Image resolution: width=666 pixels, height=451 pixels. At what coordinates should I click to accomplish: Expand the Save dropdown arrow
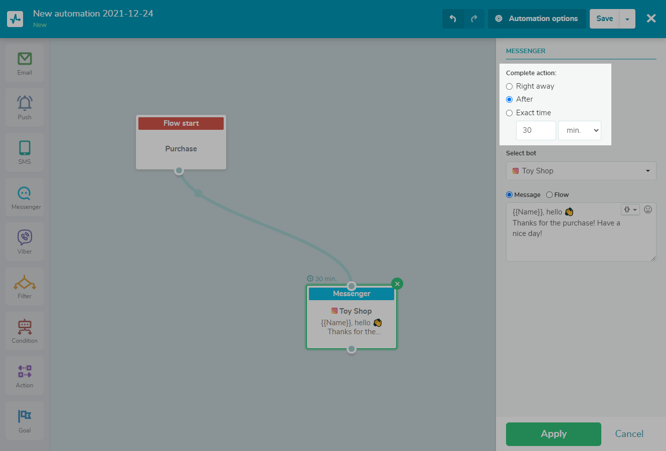627,19
